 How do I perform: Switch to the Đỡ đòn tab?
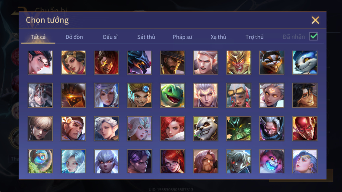click(x=74, y=37)
